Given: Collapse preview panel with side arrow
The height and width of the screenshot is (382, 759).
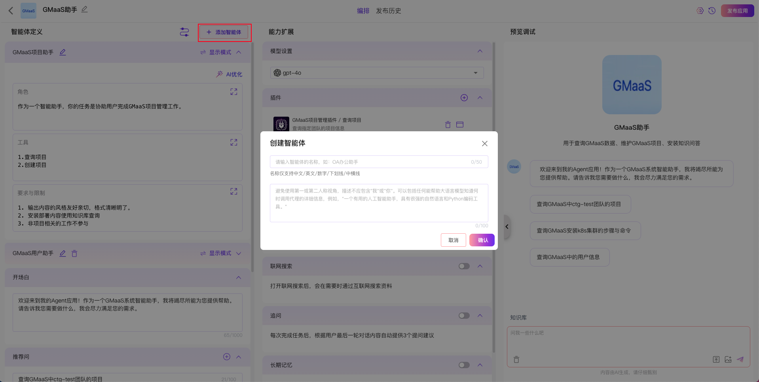Looking at the screenshot, I should (507, 227).
